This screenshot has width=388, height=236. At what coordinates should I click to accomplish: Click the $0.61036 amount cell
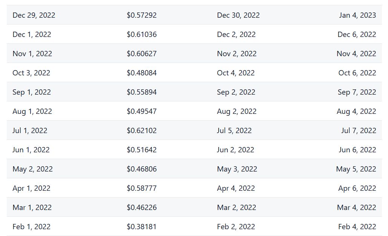click(141, 34)
